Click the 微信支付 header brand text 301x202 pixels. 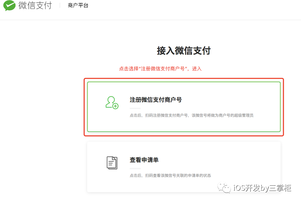click(35, 5)
